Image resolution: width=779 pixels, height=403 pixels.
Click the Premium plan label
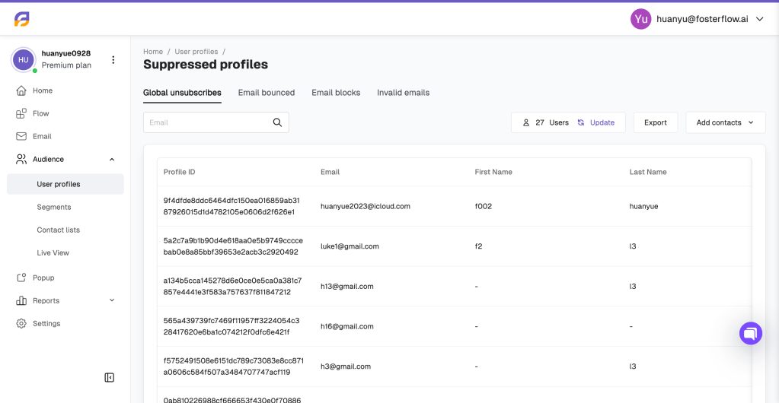(66, 65)
